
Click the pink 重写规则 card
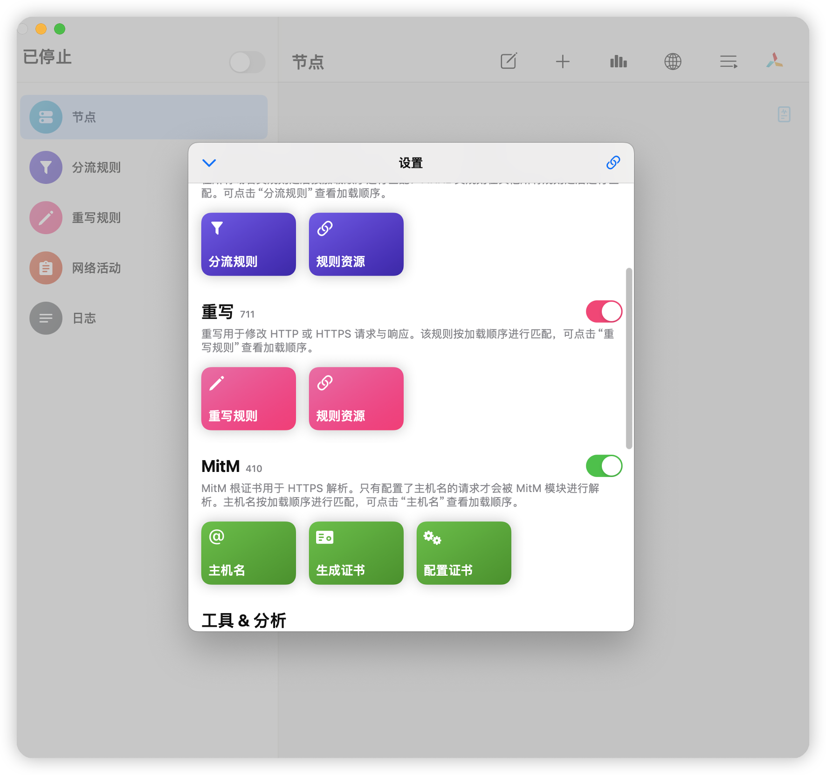coord(248,399)
